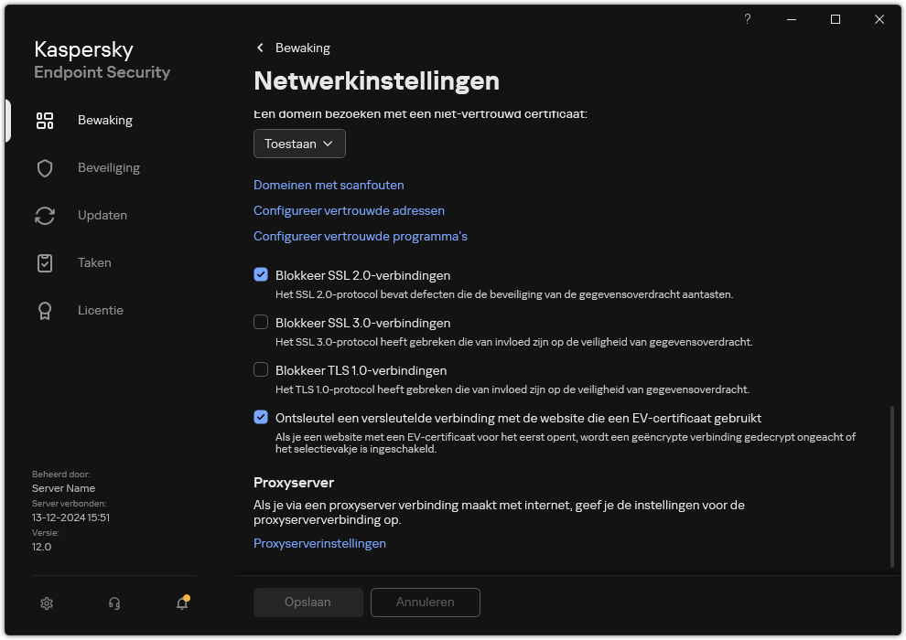Screen dimensions: 906x640
Task: Open application settings gear icon
Action: [x=47, y=603]
